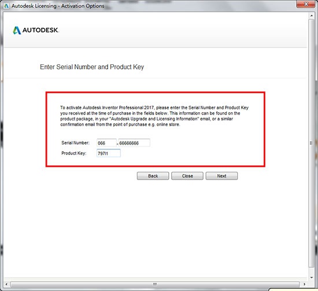The width and height of the screenshot is (318, 291).
Task: Click the activation instructions paragraph
Action: (154, 116)
